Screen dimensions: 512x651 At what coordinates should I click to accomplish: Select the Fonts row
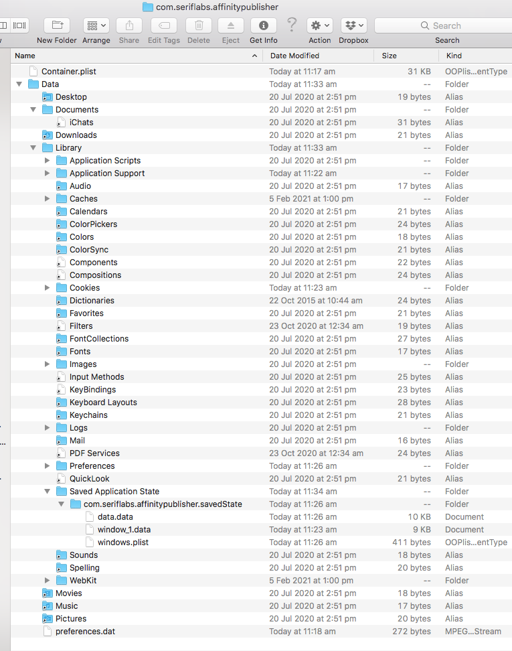coord(262,351)
